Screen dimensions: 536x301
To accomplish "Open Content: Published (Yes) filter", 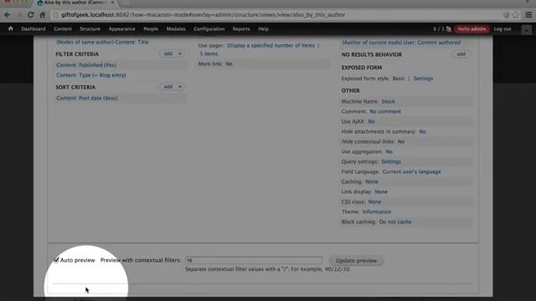I will click(x=86, y=65).
